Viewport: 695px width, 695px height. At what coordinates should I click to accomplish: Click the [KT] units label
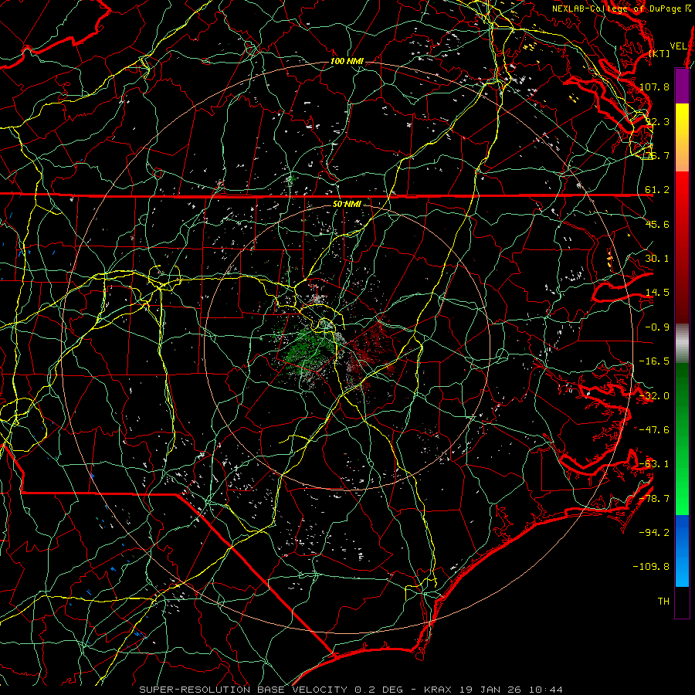(659, 53)
